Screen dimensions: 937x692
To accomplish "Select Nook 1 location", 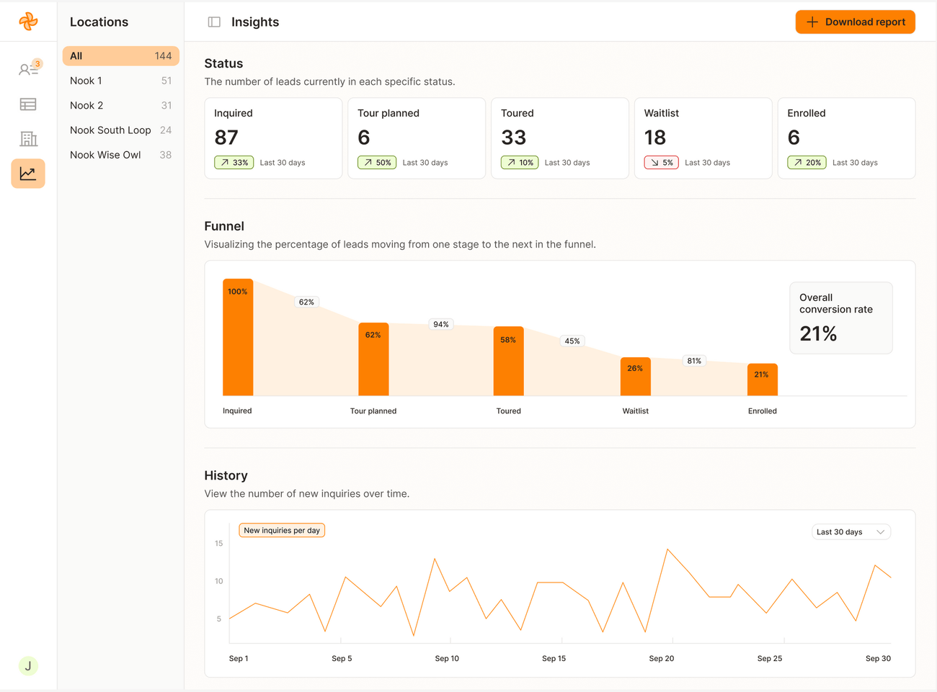I will [x=120, y=81].
